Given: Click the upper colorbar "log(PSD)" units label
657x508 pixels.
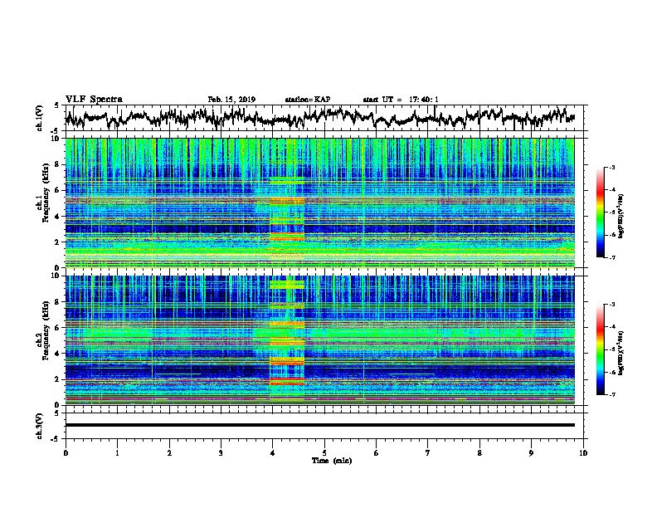Looking at the screenshot, I should [x=620, y=216].
